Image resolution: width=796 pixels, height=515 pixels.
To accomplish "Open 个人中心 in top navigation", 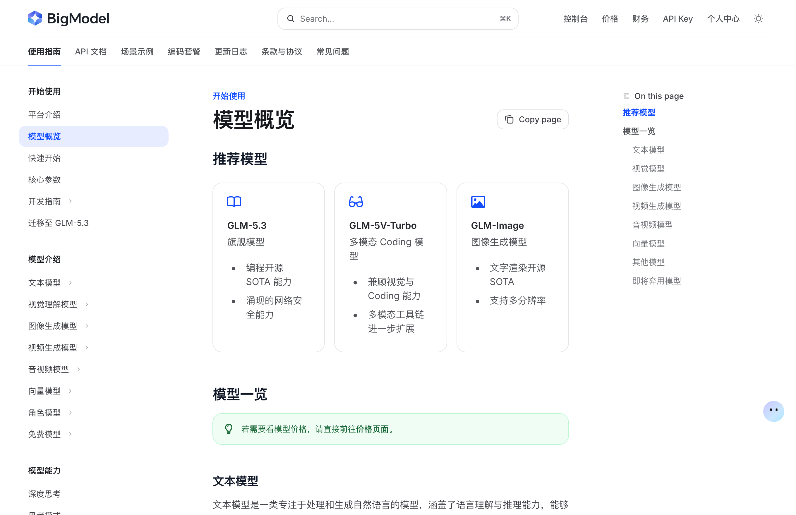I will (723, 19).
